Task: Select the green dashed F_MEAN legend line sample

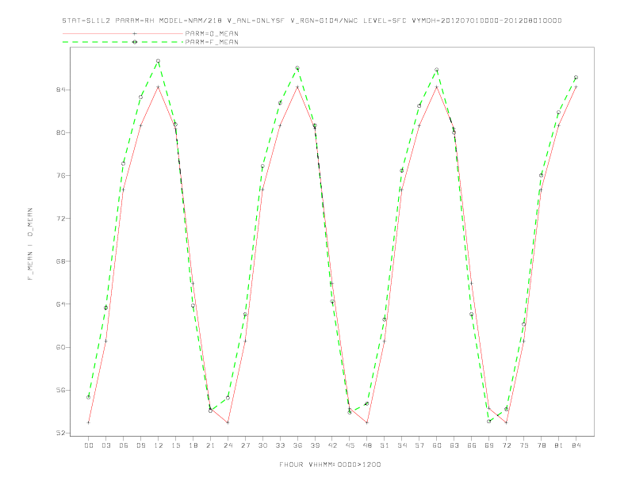Action: pyautogui.click(x=123, y=42)
